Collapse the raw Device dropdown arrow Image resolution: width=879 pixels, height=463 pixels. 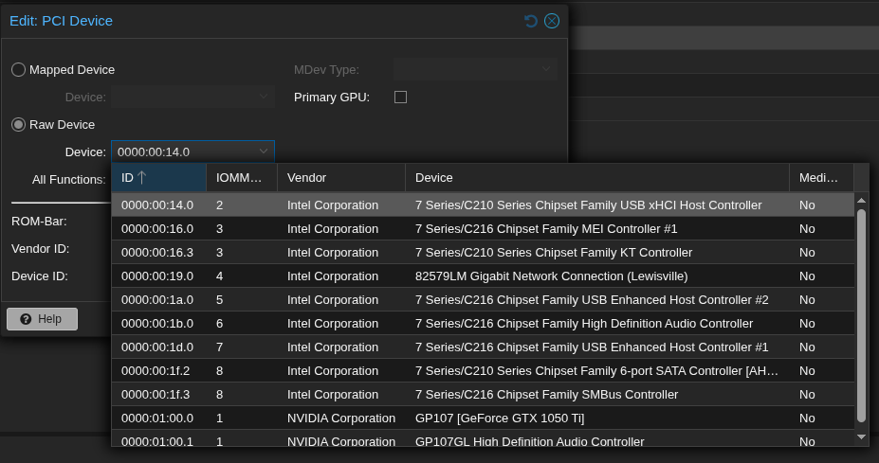point(263,151)
